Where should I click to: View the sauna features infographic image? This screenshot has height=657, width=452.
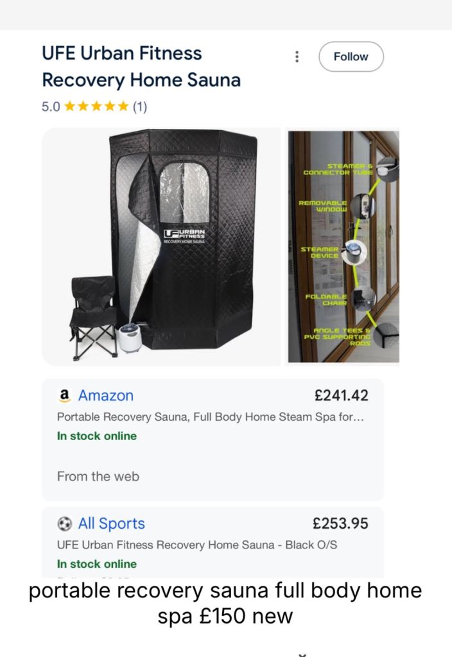point(343,246)
